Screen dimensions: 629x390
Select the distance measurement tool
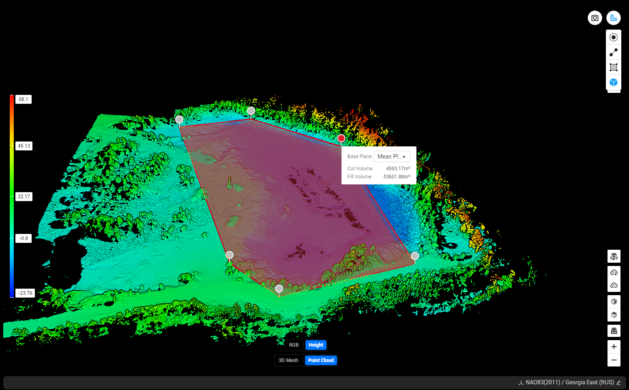coord(614,52)
